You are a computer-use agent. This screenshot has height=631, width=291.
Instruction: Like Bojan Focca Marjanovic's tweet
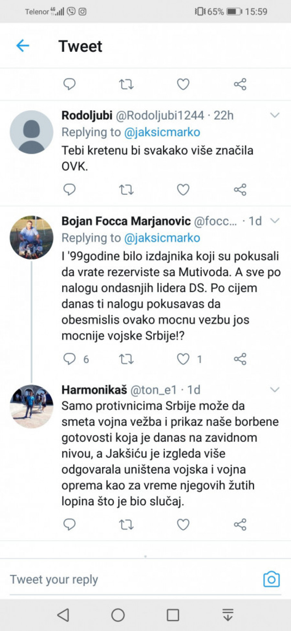[x=183, y=359]
